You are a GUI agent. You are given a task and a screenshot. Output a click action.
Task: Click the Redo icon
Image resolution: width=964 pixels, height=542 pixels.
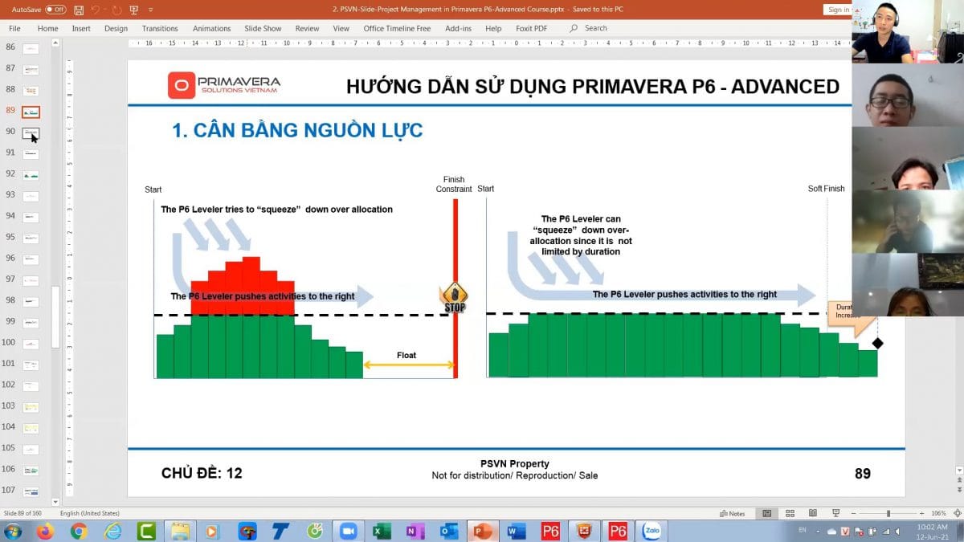coord(116,10)
